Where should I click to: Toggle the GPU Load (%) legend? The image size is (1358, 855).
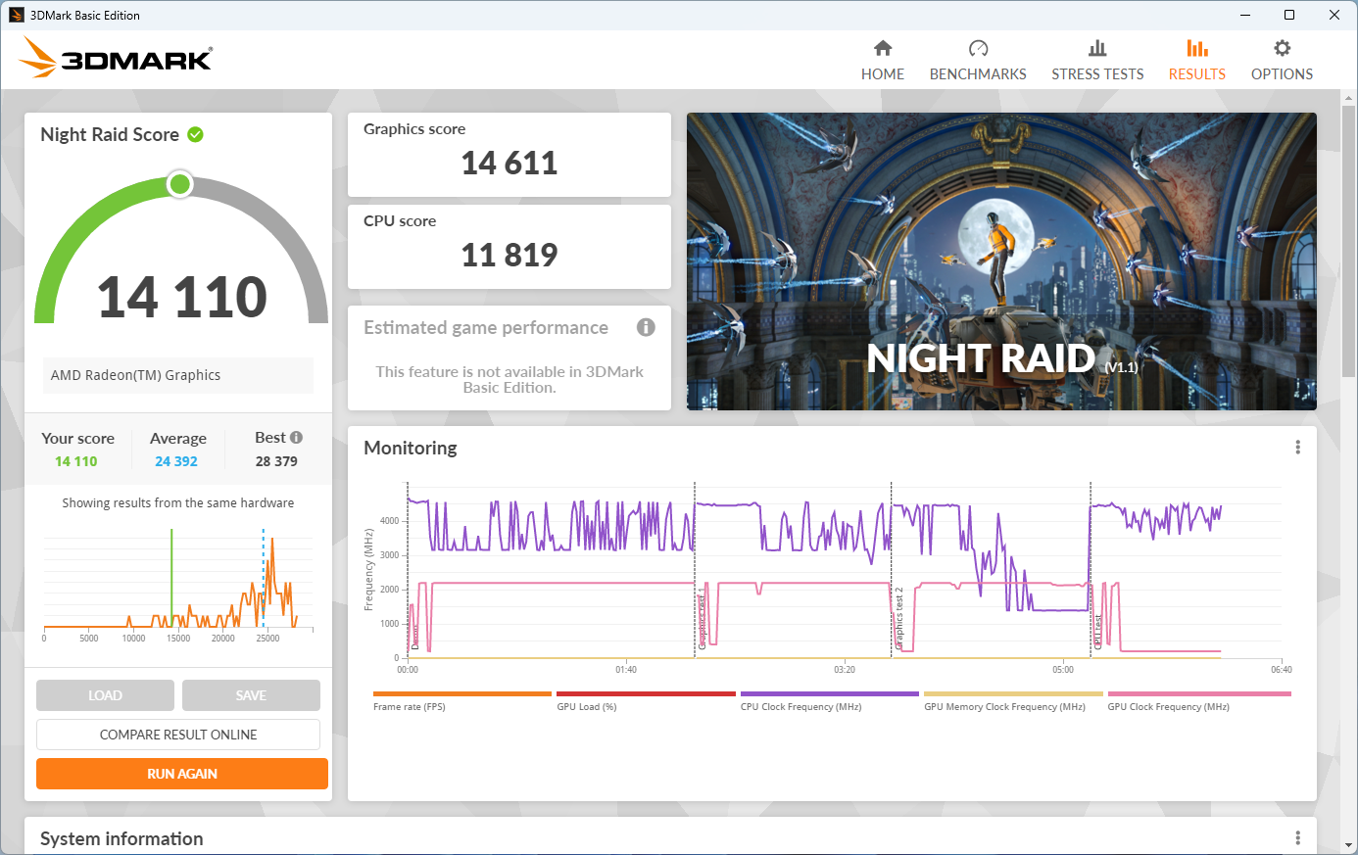(646, 701)
